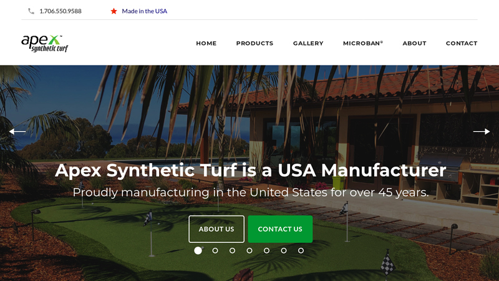
Task: Select the first slide indicator dot
Action: tap(198, 251)
